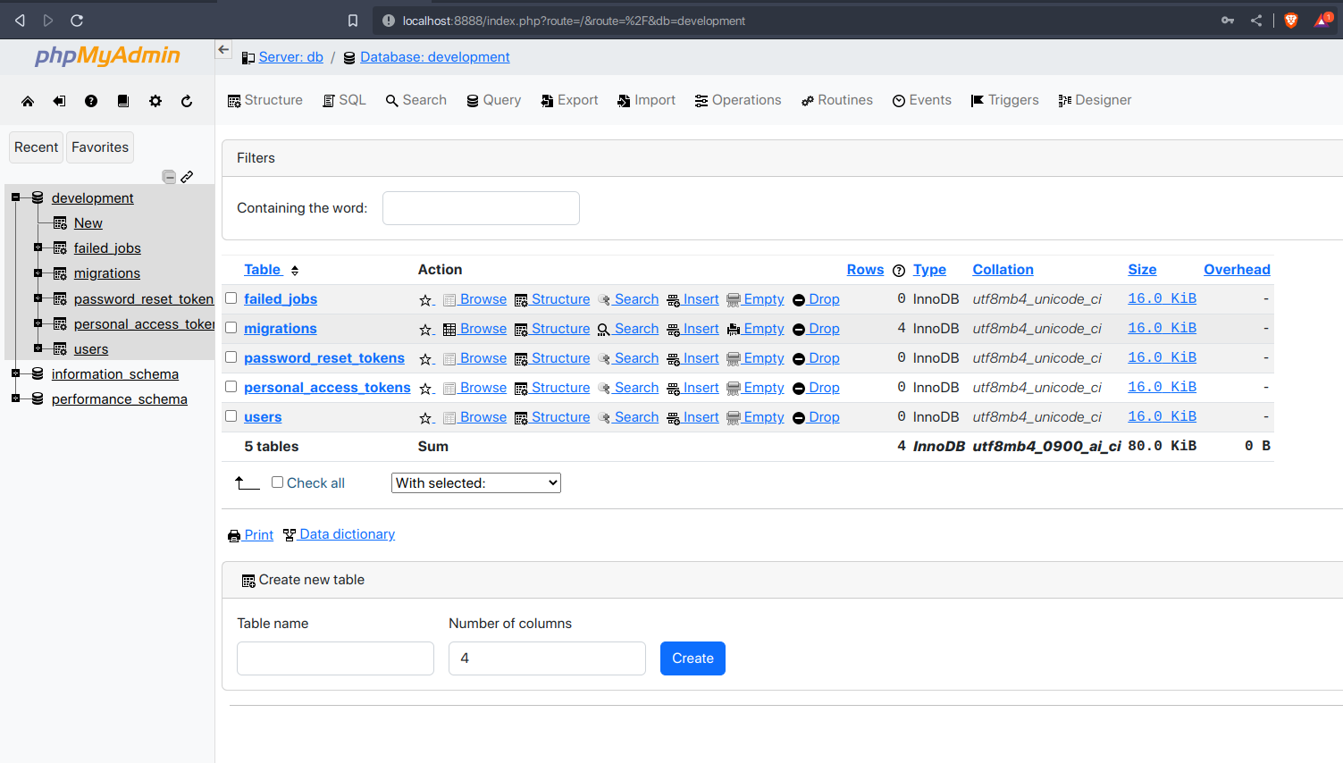The height and width of the screenshot is (763, 1343).
Task: Click the link-with-main-panel chain icon
Action: click(x=187, y=177)
